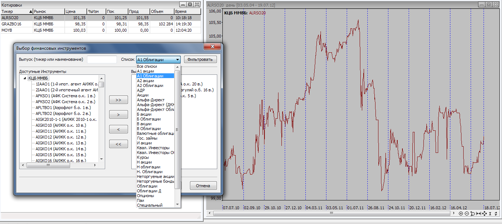Maximize the Котировки window
Screen dimensions: 502x224
click(190, 4)
